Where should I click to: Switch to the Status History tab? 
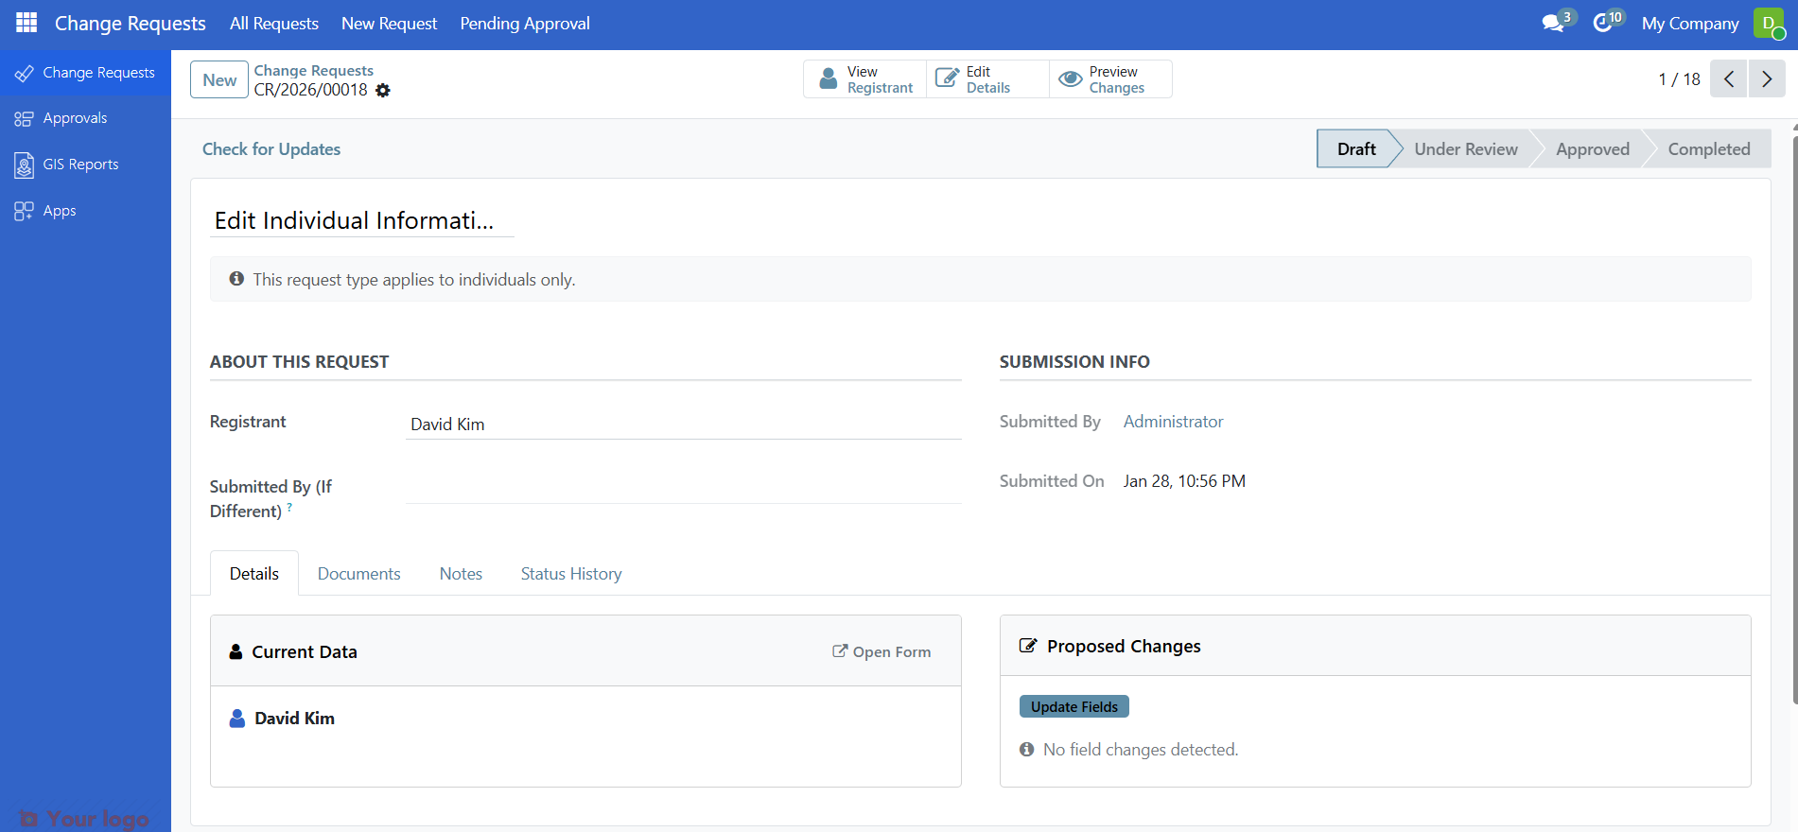point(570,574)
